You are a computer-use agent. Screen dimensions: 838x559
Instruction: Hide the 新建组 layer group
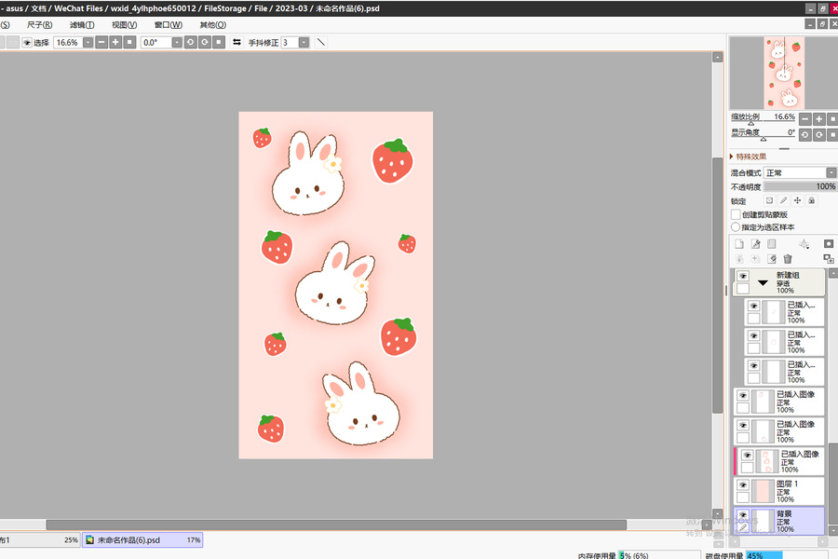pos(743,276)
